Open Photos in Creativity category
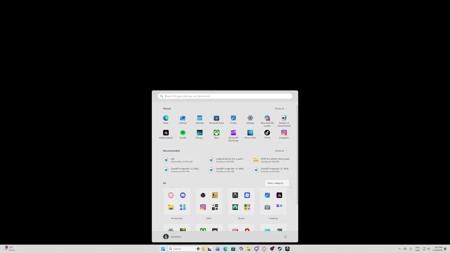 [x=267, y=195]
